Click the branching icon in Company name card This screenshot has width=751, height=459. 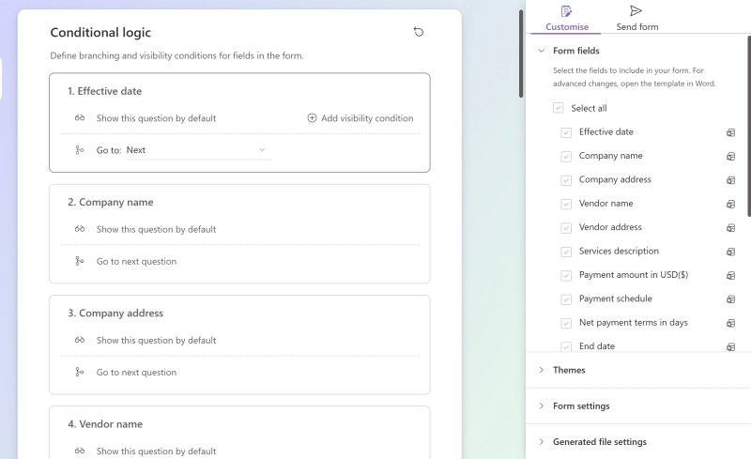point(80,261)
